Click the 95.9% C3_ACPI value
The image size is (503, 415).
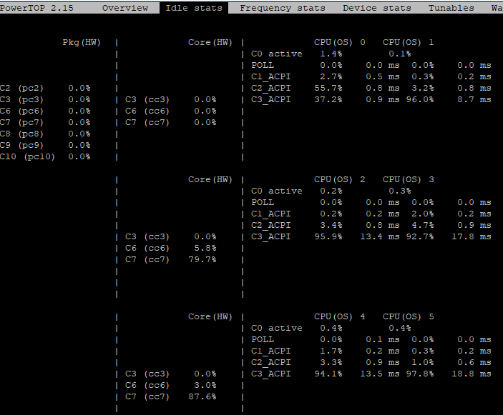pyautogui.click(x=328, y=236)
